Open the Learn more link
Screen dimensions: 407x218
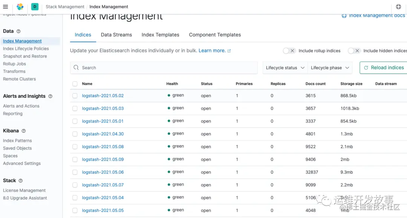[212, 51]
